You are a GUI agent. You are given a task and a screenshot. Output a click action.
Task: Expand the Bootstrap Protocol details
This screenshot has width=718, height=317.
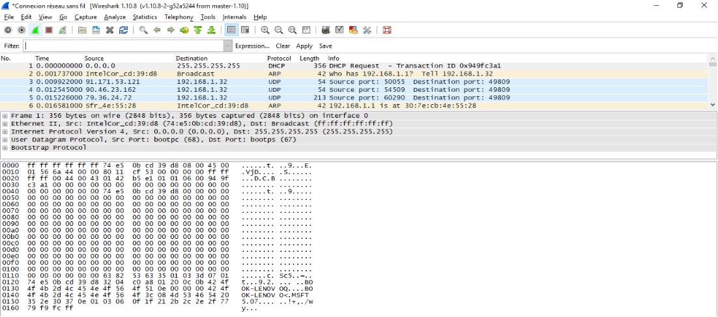[5, 147]
